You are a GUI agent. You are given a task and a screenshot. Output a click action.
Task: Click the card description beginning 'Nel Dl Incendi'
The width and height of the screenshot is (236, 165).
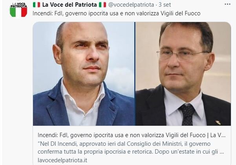131,148
